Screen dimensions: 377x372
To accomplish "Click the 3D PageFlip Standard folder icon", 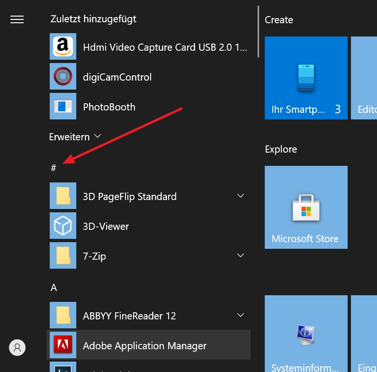I will click(63, 196).
